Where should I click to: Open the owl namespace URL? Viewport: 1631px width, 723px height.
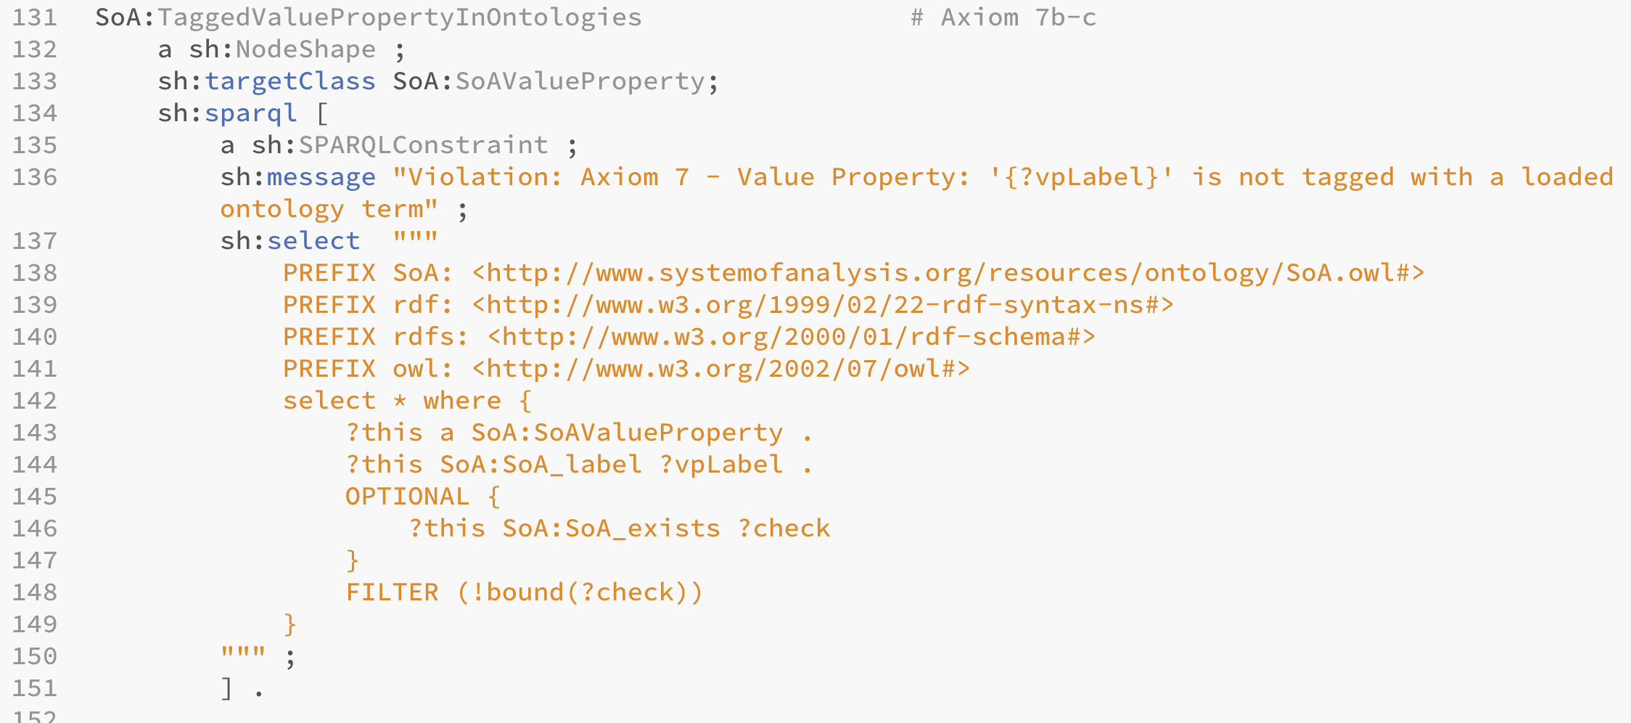pyautogui.click(x=721, y=369)
